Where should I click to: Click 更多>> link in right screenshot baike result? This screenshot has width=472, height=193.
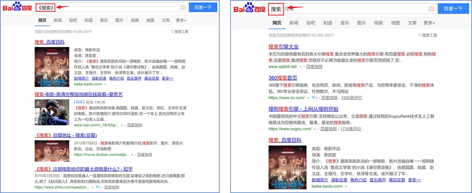414,180
